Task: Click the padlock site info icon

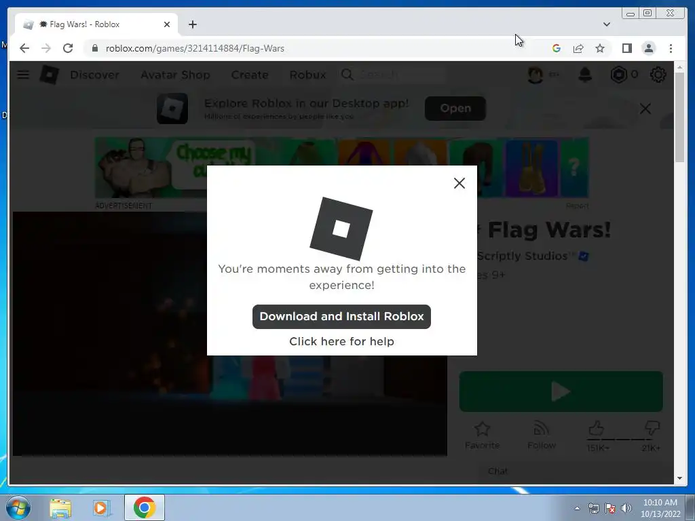Action: 94,48
